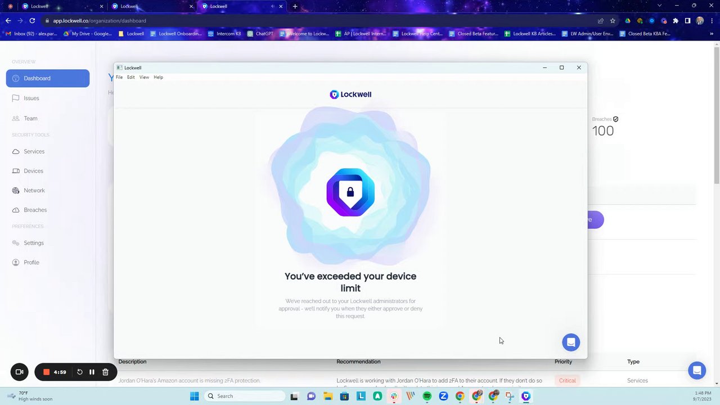Image resolution: width=720 pixels, height=405 pixels.
Task: Click the Breaches score 100
Action: click(x=603, y=131)
